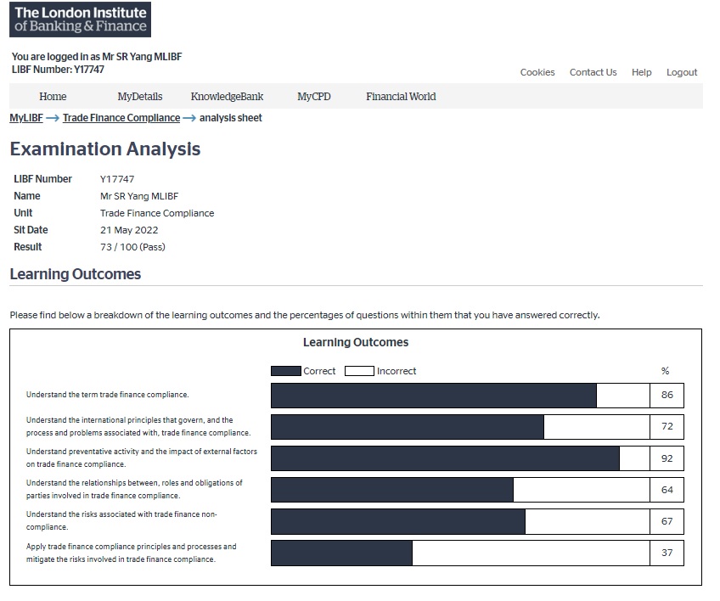Click the % column header in chart

pyautogui.click(x=665, y=371)
